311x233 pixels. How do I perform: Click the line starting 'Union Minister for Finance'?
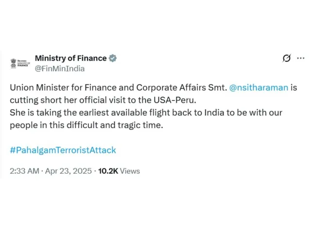coord(117,88)
